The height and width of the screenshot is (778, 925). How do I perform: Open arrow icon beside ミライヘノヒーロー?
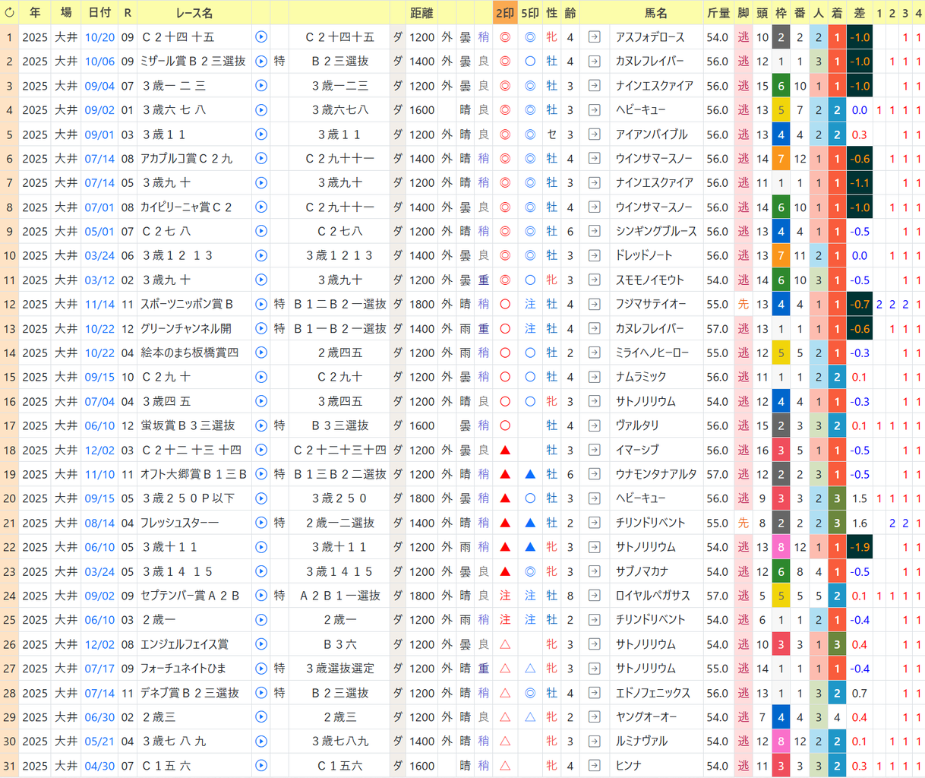595,353
